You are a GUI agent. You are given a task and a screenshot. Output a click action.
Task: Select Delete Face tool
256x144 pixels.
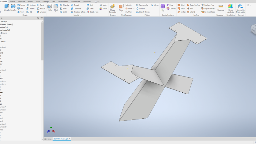(92, 12)
